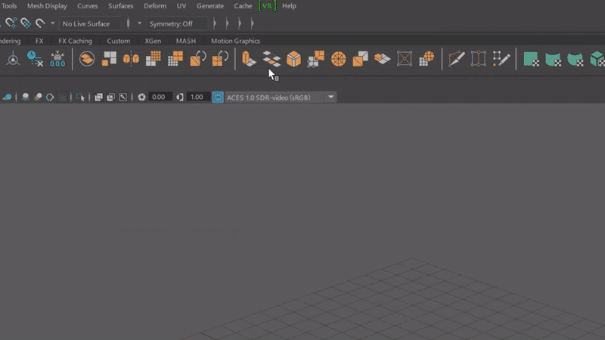This screenshot has width=605, height=340.
Task: Expand second collapsed status line handle
Action: pos(228,23)
